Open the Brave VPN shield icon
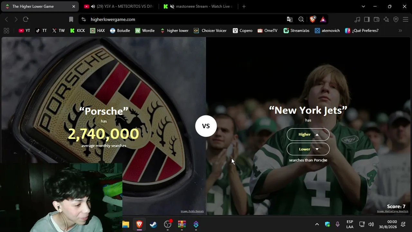The height and width of the screenshot is (232, 412). (x=396, y=19)
